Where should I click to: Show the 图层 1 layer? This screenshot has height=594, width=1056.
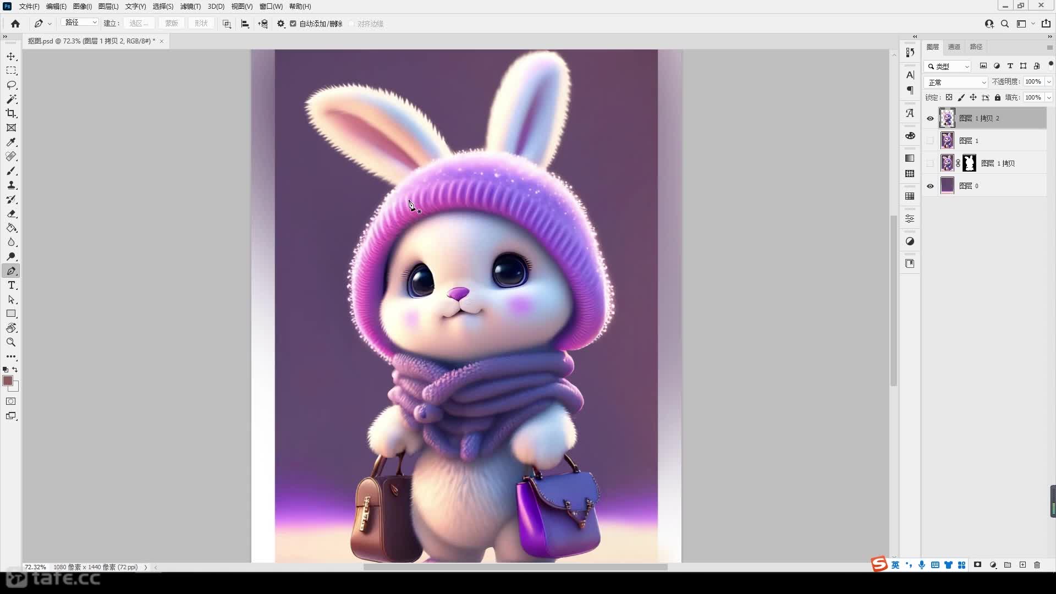tap(930, 141)
